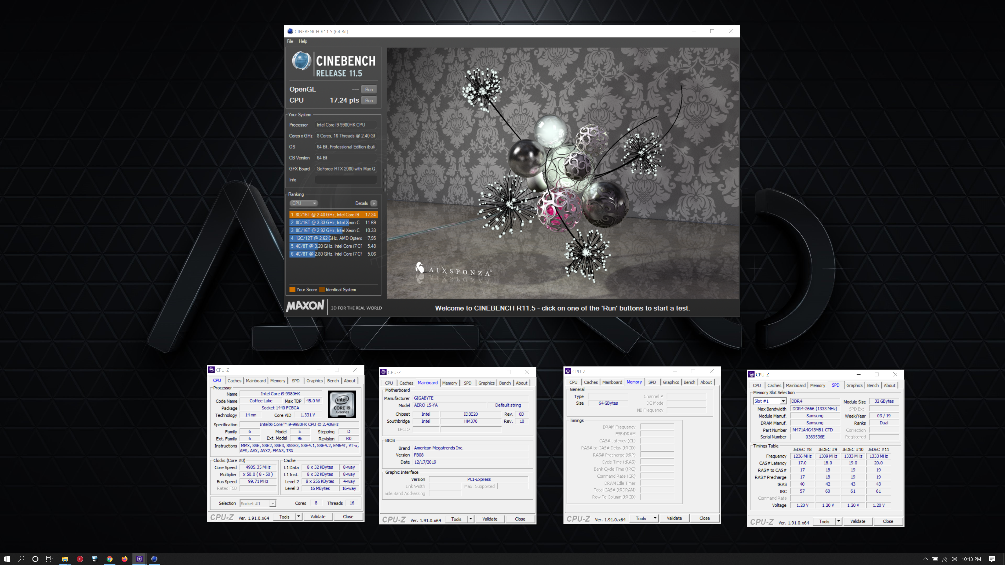This screenshot has height=565, width=1005.
Task: Open the File menu in Cinebench
Action: [290, 41]
